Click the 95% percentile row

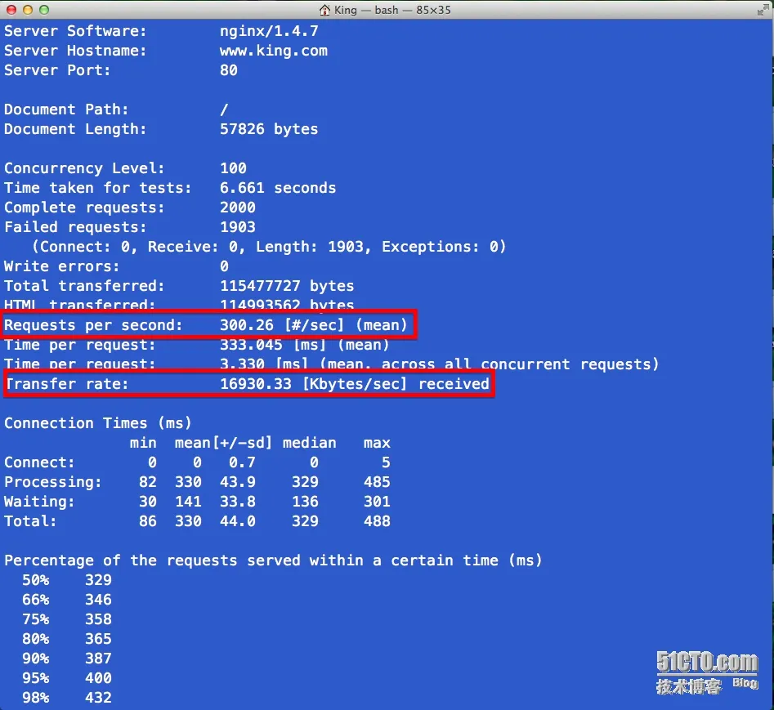(67, 678)
